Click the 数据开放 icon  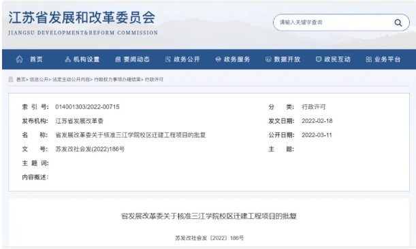click(x=268, y=59)
